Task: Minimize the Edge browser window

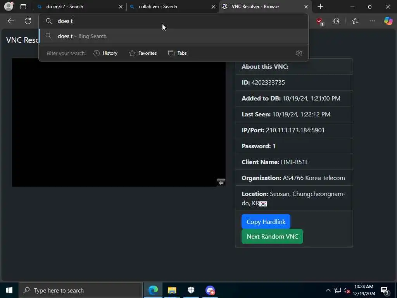Action: tap(352, 7)
